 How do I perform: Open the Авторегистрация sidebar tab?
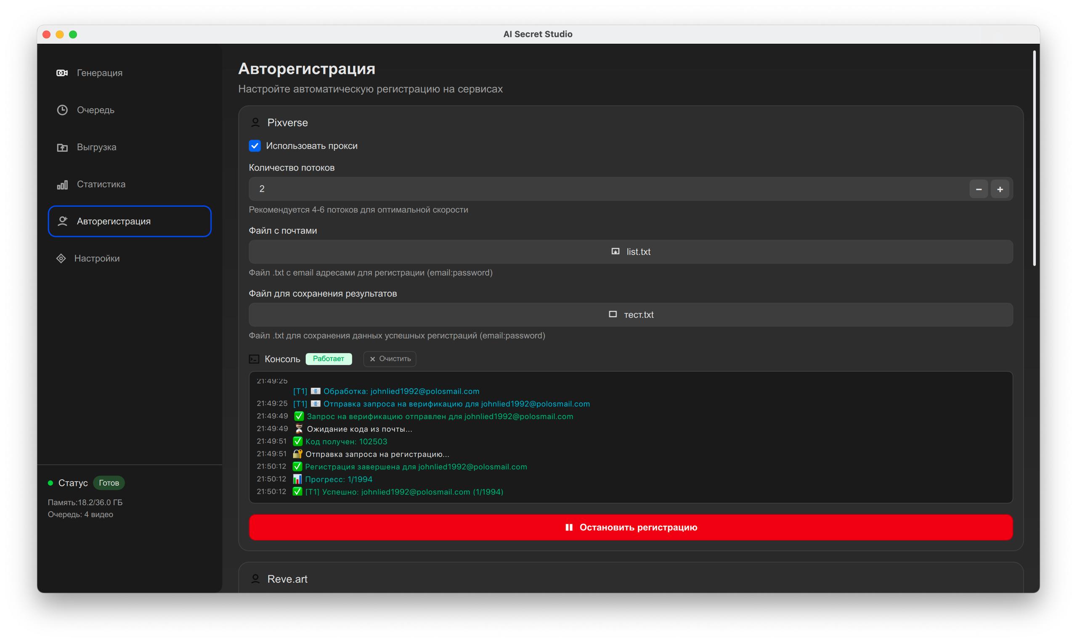click(x=130, y=222)
